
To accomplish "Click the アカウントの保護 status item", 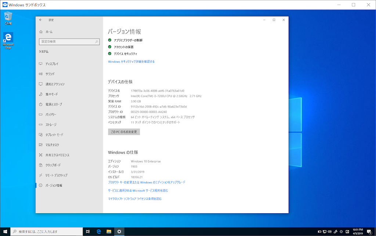I will [x=124, y=47].
